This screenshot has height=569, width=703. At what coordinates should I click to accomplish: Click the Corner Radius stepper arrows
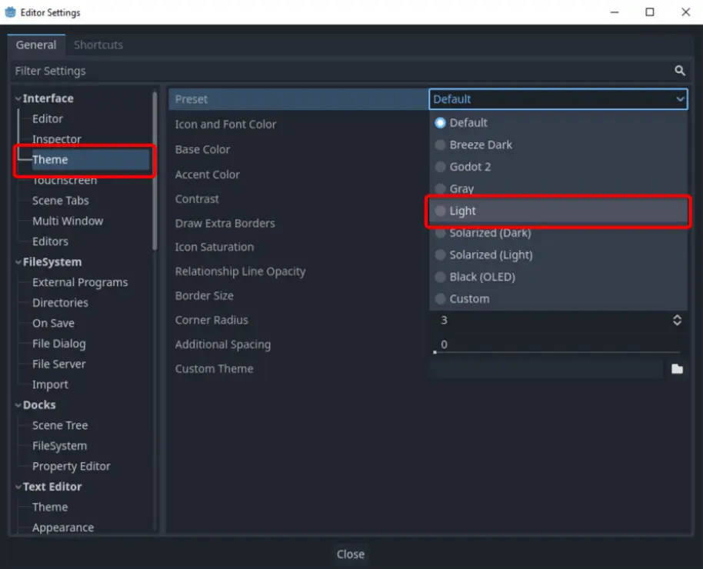click(x=677, y=321)
